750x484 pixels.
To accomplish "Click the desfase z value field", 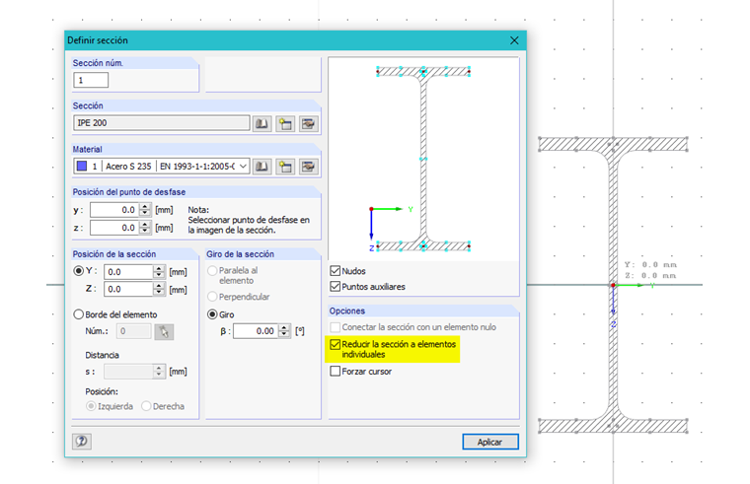I will click(114, 228).
